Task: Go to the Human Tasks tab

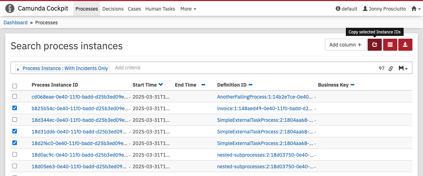Action: tap(160, 9)
